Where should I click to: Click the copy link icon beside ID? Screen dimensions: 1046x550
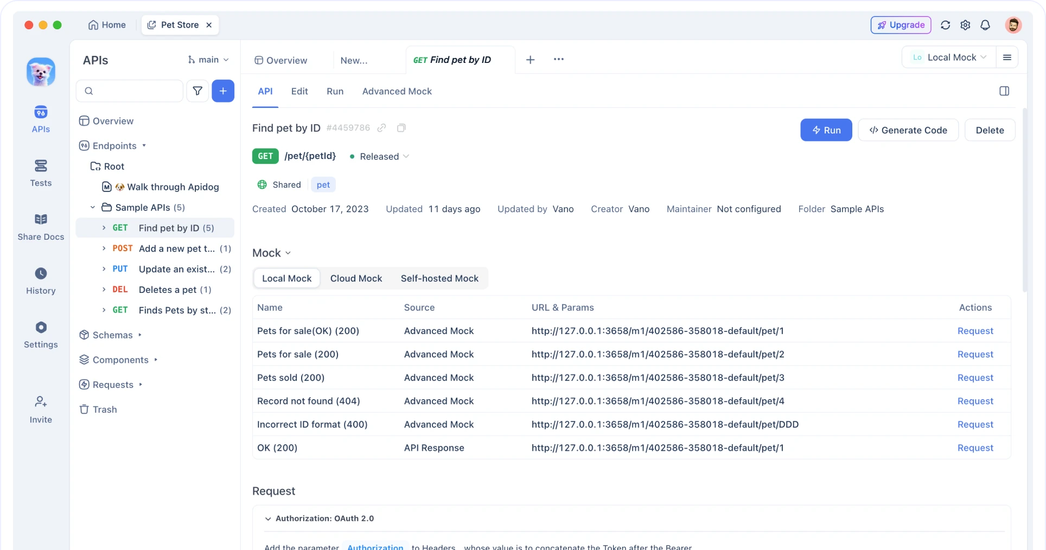click(382, 128)
